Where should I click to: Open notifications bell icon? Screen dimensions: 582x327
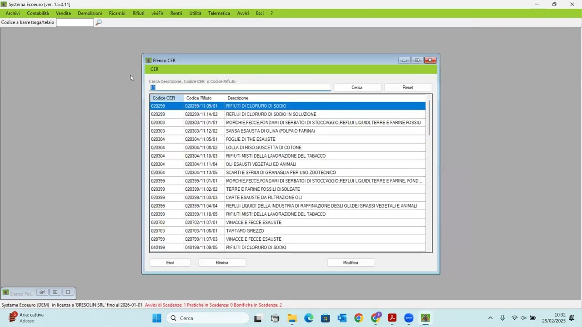(x=572, y=318)
